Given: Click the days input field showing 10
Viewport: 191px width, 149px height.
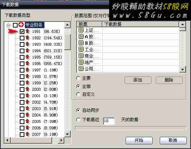Looking at the screenshot, I should [x=109, y=121].
